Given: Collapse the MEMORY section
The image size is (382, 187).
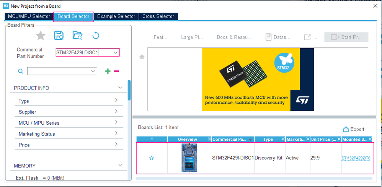Looking at the screenshot, I should [120, 165].
